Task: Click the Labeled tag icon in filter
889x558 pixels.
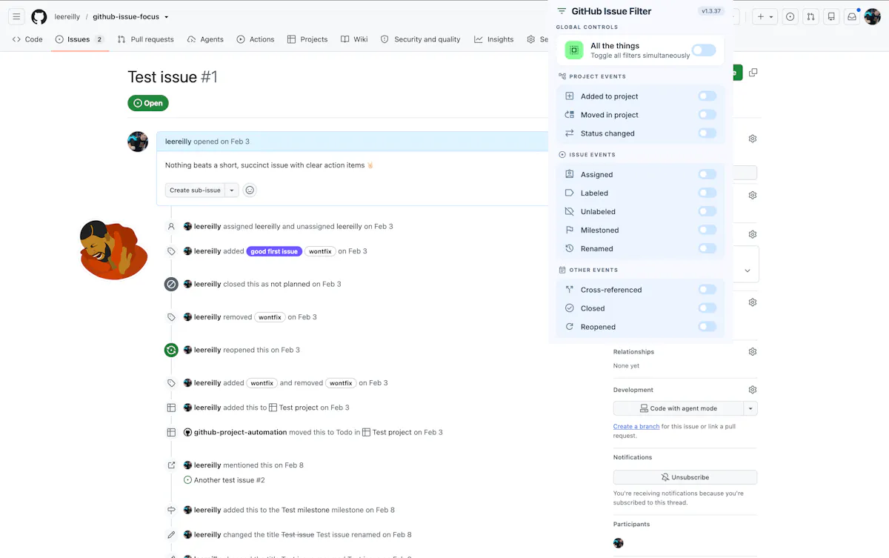Action: click(x=570, y=193)
